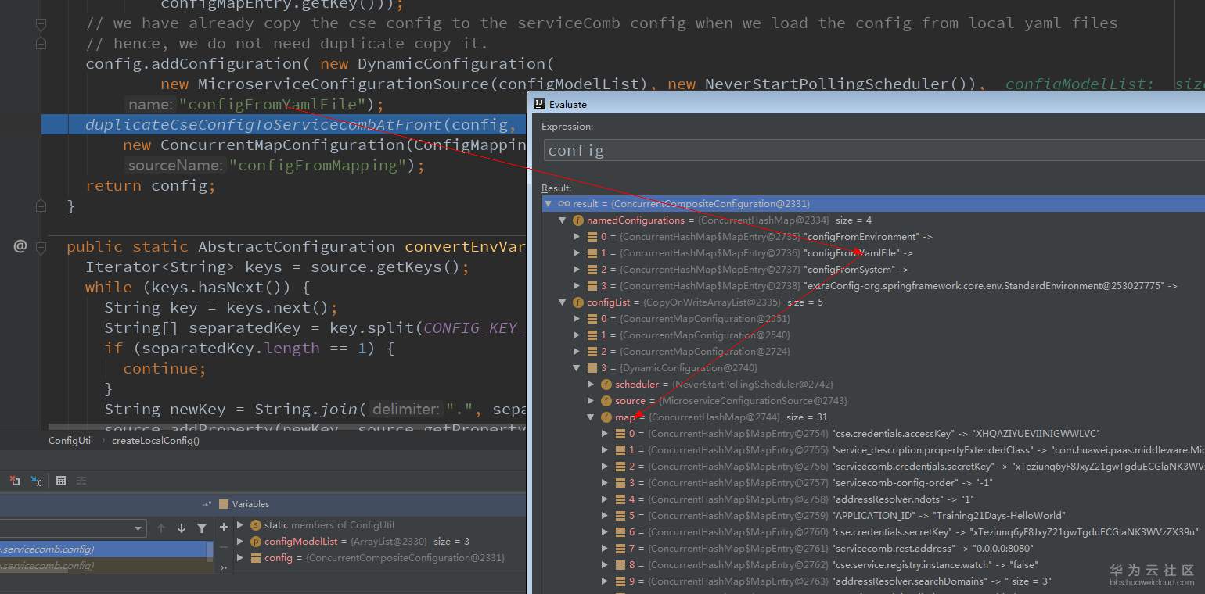Toggle the code fold marker at if statement
The image size is (1205, 594).
tap(41, 349)
